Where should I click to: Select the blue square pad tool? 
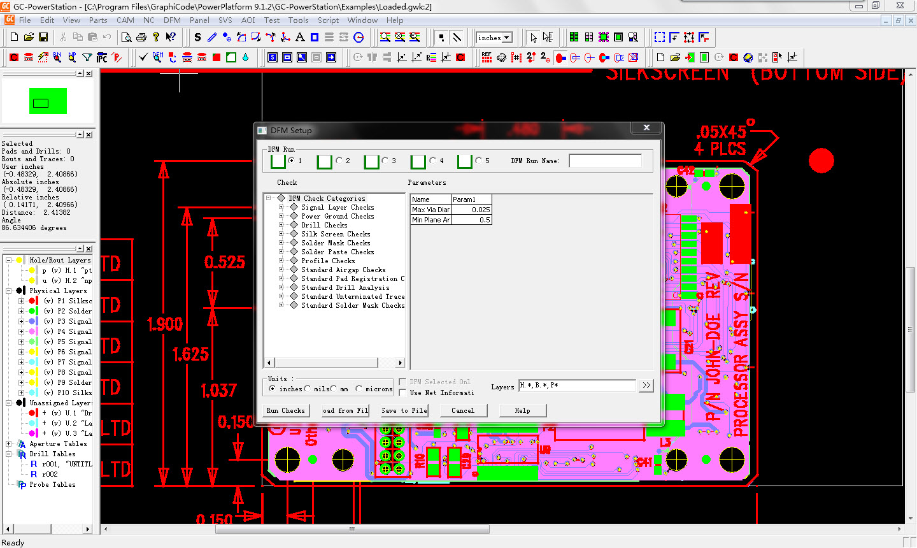(315, 38)
